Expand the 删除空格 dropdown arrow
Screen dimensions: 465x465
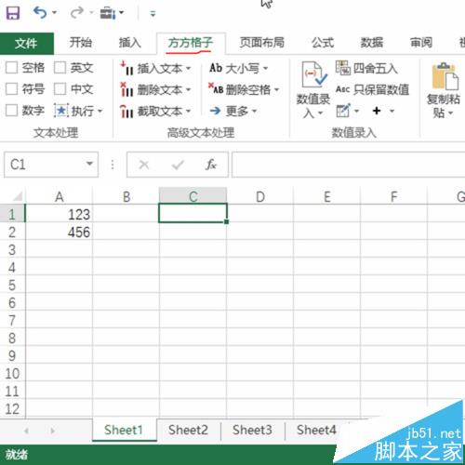[277, 89]
